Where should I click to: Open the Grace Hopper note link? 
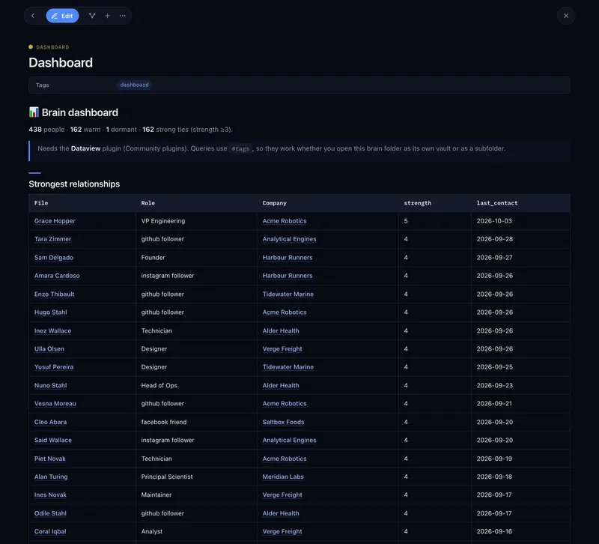(55, 221)
